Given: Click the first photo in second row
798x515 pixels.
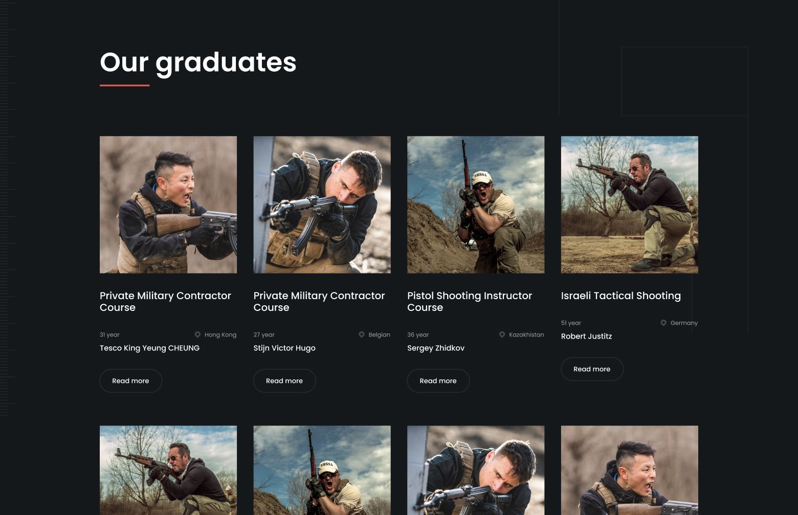Looking at the screenshot, I should (x=168, y=470).
